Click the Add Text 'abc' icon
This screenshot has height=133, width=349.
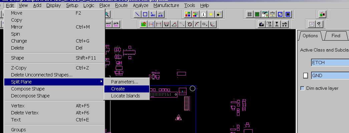click(x=153, y=14)
